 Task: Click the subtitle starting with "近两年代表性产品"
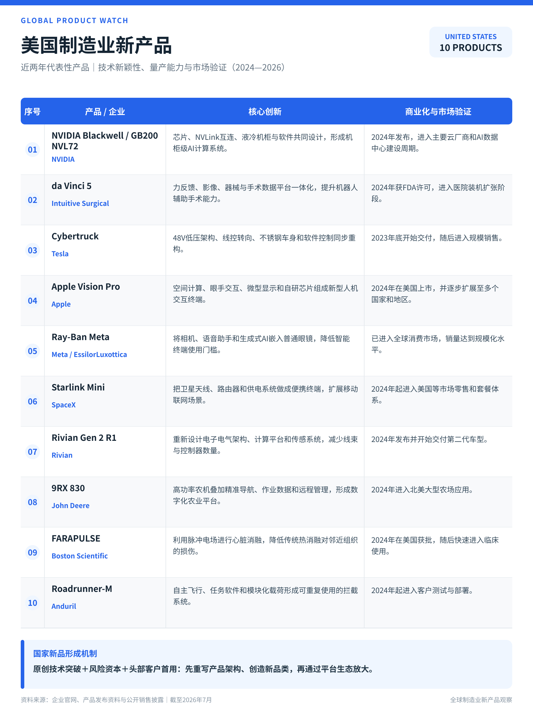[153, 68]
